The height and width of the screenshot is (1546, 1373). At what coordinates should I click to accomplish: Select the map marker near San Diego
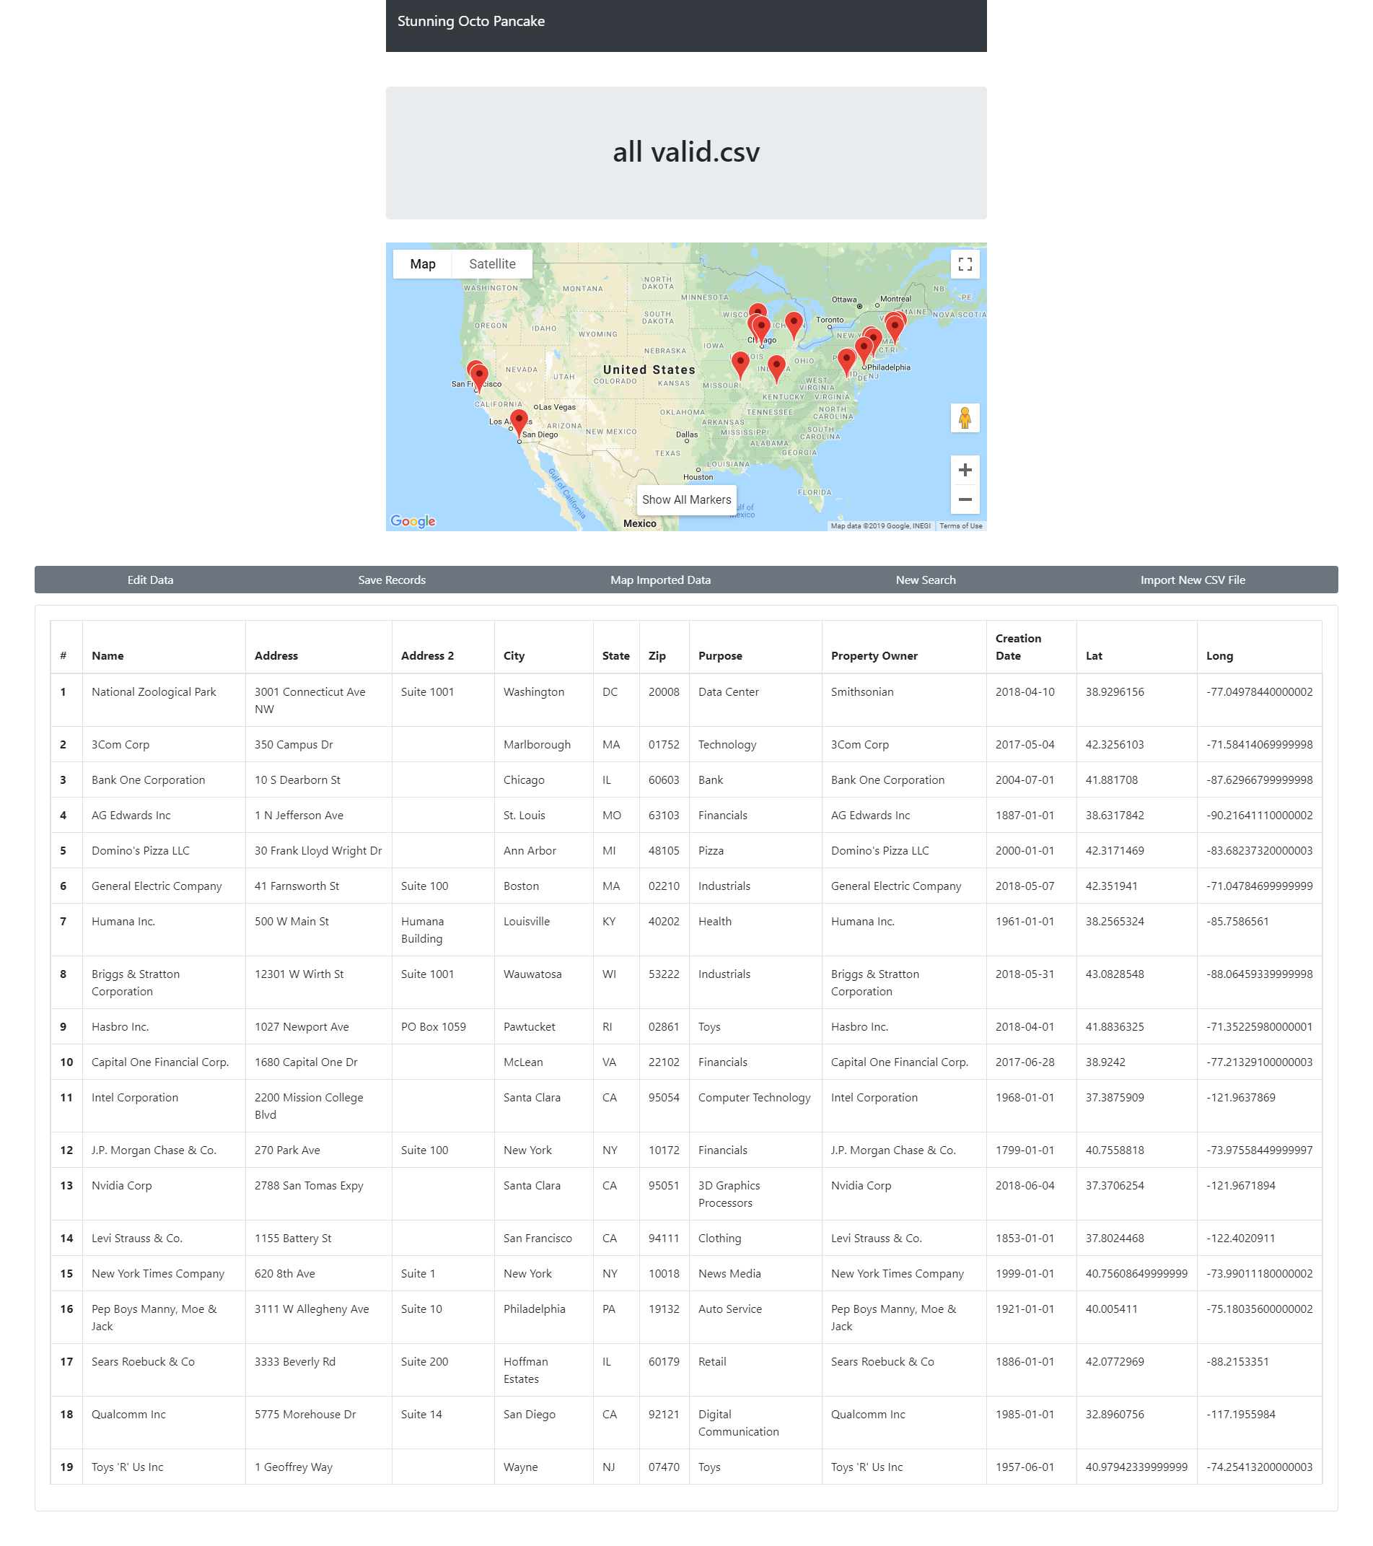coord(519,423)
